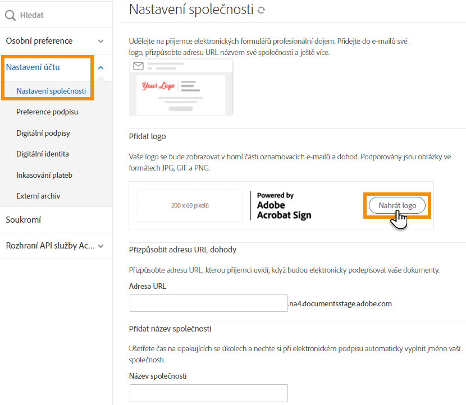This screenshot has height=405, width=466.
Task: Go to Digitální podpisy page
Action: coord(43,134)
